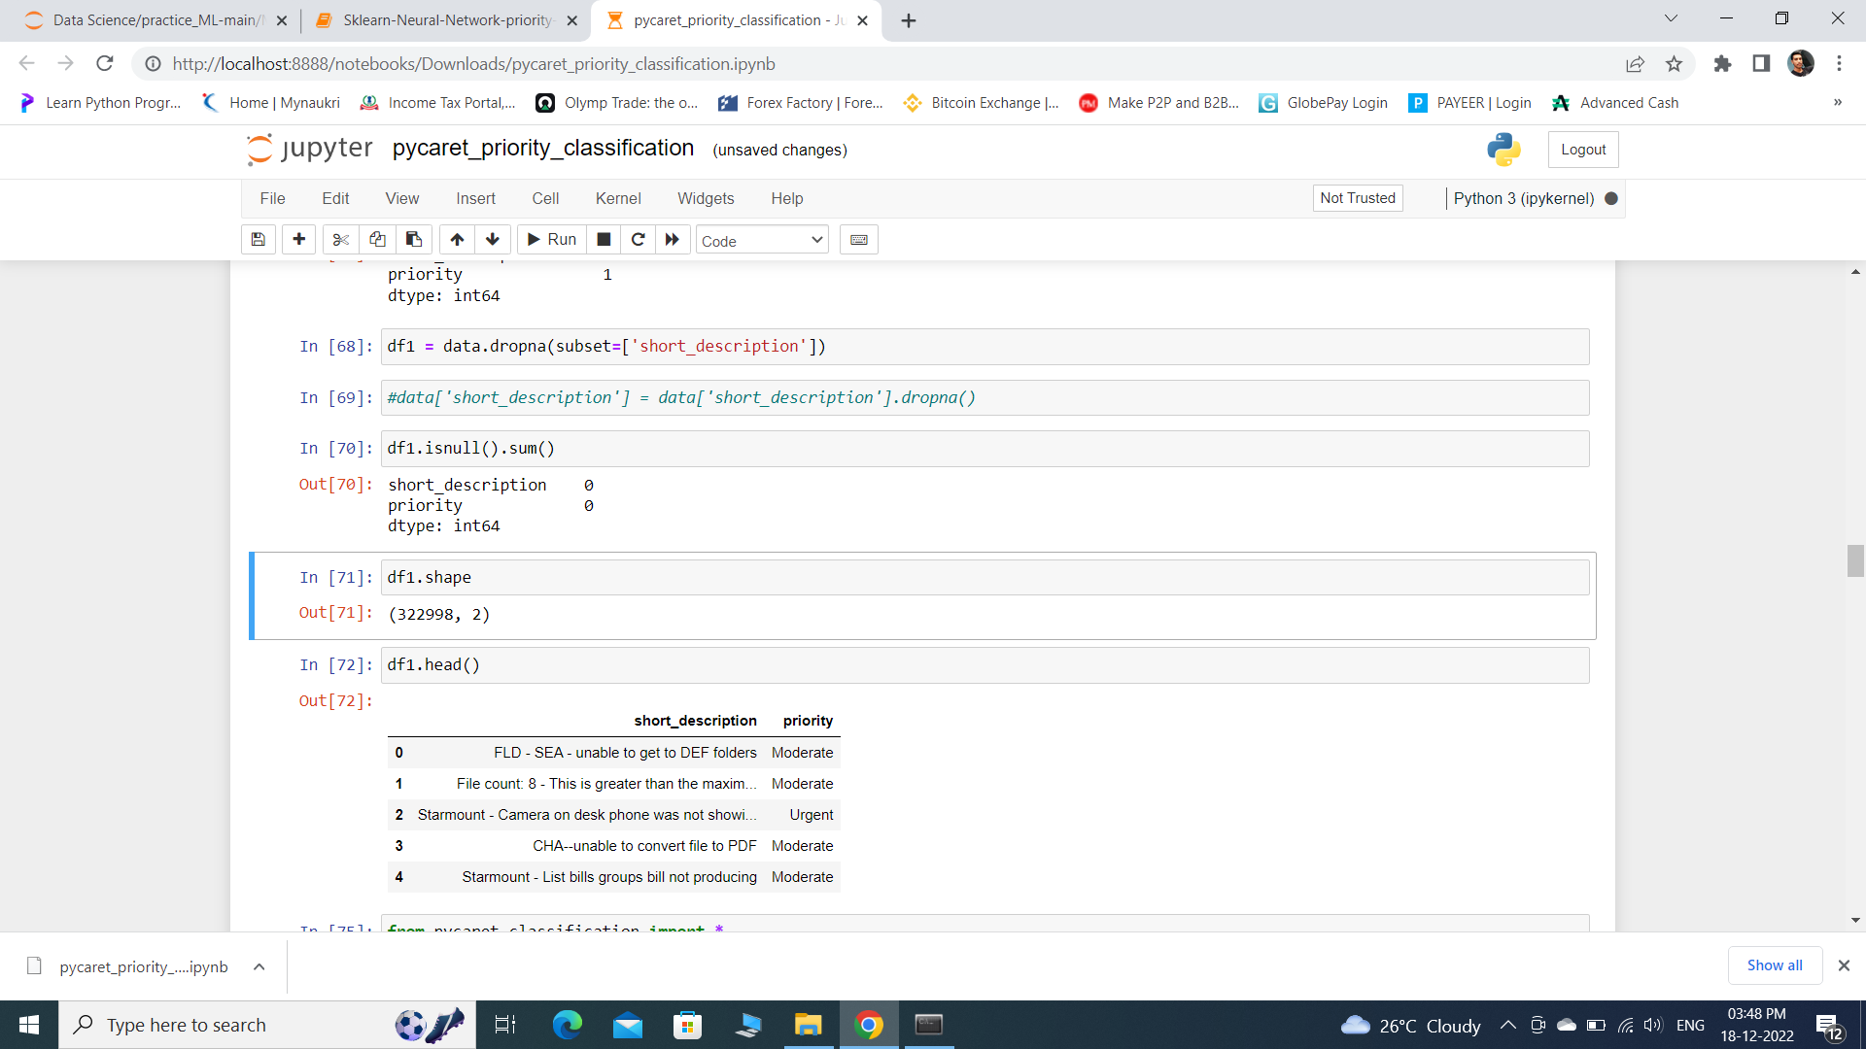
Task: Open the Kernel menu
Action: point(617,198)
